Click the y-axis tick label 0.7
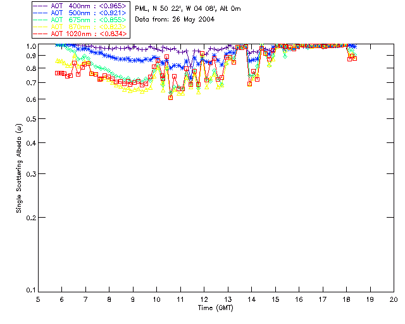This screenshot has height=324, width=405. pos(31,83)
